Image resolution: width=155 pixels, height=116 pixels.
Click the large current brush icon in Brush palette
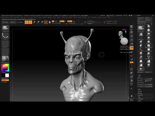point(141,28)
